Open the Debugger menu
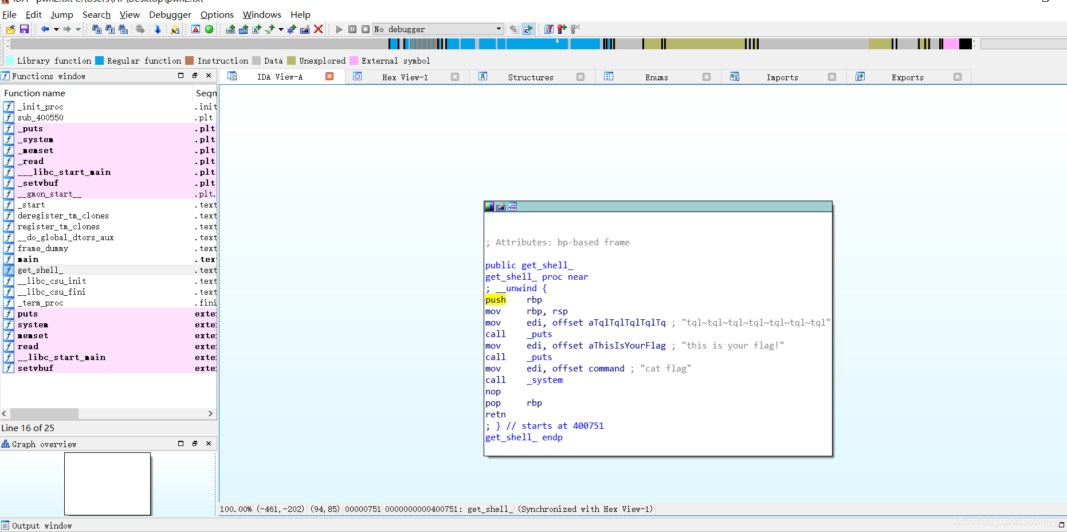 (x=170, y=14)
